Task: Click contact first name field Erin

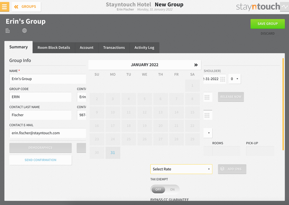Action: tap(81, 97)
